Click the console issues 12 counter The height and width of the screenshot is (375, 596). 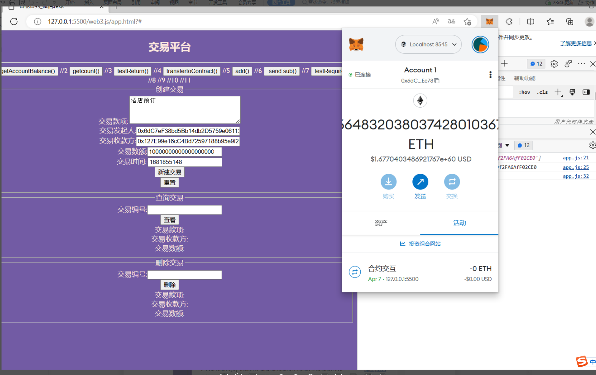(x=523, y=145)
